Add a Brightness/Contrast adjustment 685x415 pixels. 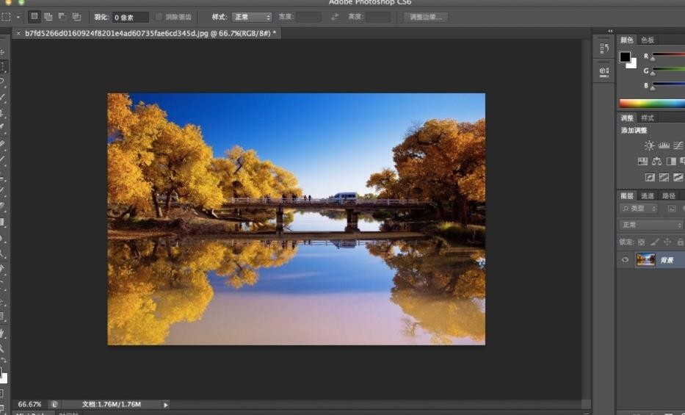click(649, 145)
